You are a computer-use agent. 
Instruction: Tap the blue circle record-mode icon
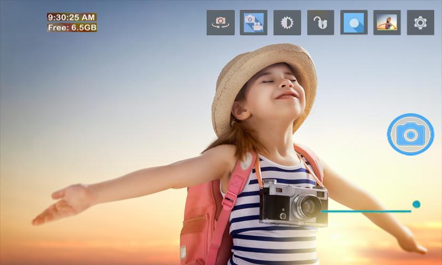click(354, 23)
